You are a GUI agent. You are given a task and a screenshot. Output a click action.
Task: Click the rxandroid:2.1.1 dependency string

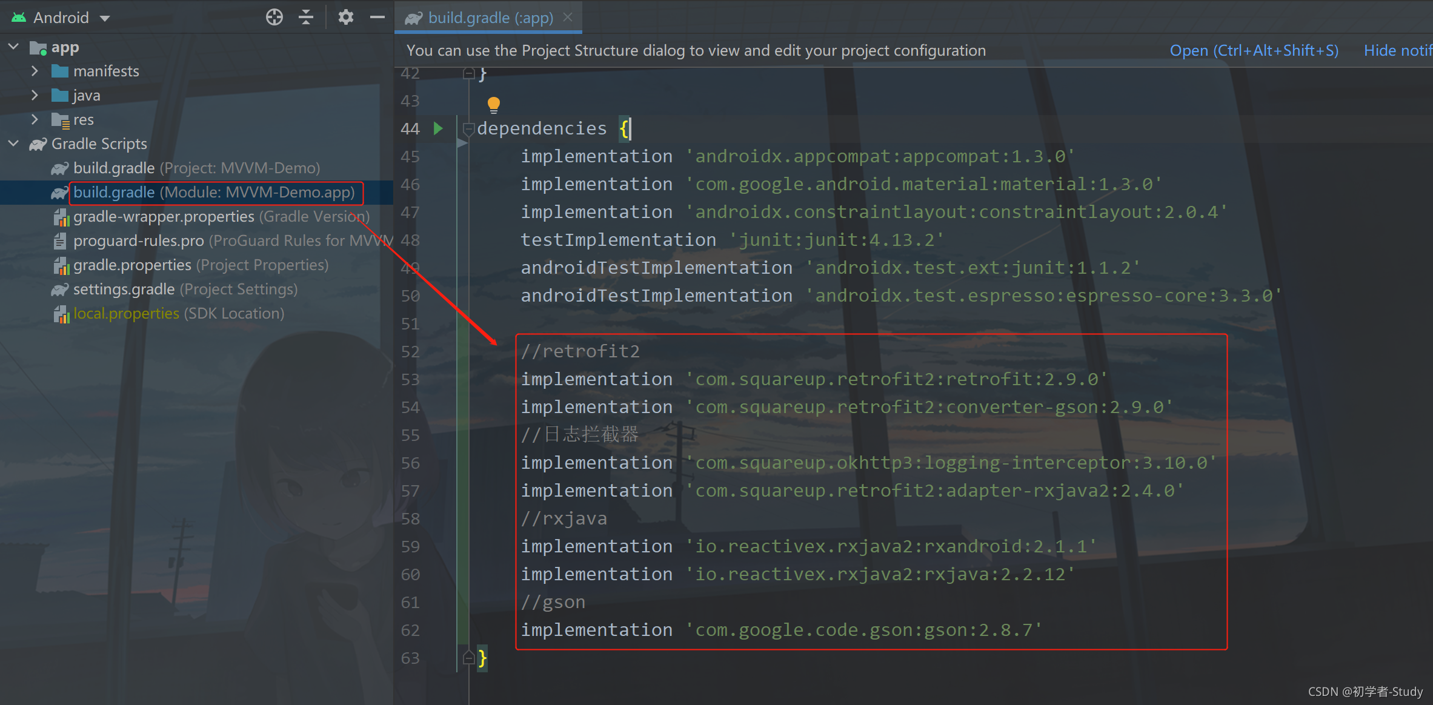tap(891, 546)
